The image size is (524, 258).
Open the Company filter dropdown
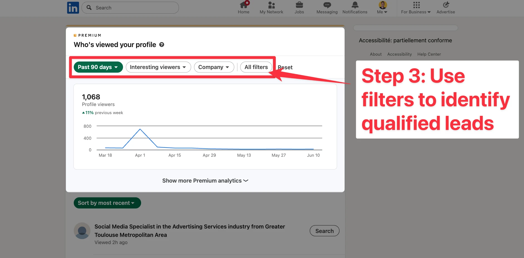click(x=214, y=67)
